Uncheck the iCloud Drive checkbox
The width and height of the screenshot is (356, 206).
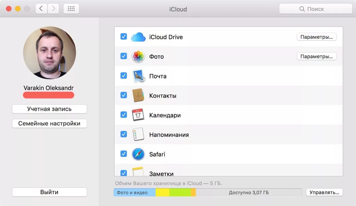[124, 37]
